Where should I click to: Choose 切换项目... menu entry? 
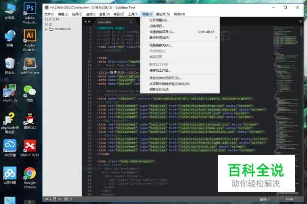[x=180, y=26]
